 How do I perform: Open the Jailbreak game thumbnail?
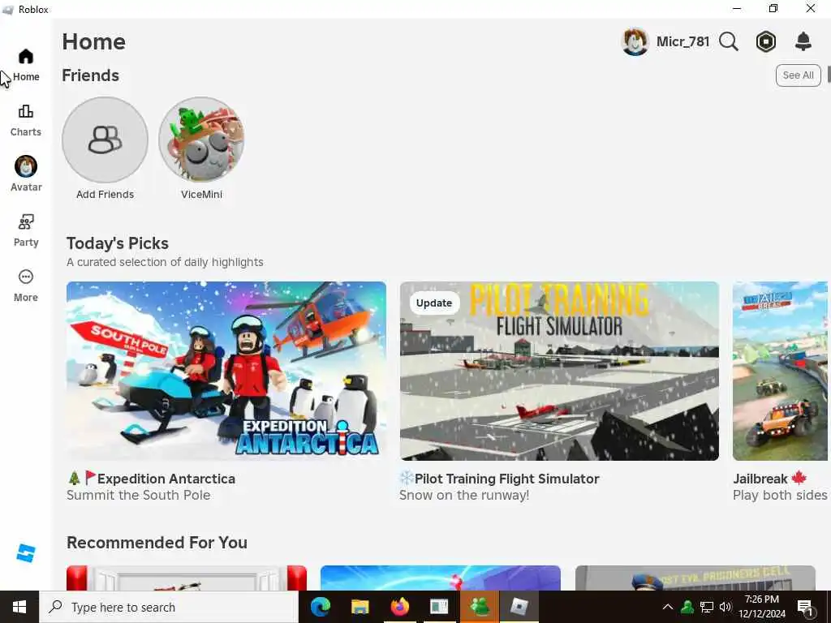coord(780,371)
